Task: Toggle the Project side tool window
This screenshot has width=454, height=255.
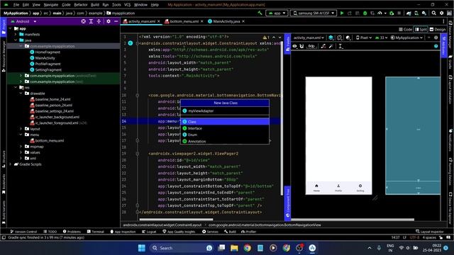Action: point(4,27)
